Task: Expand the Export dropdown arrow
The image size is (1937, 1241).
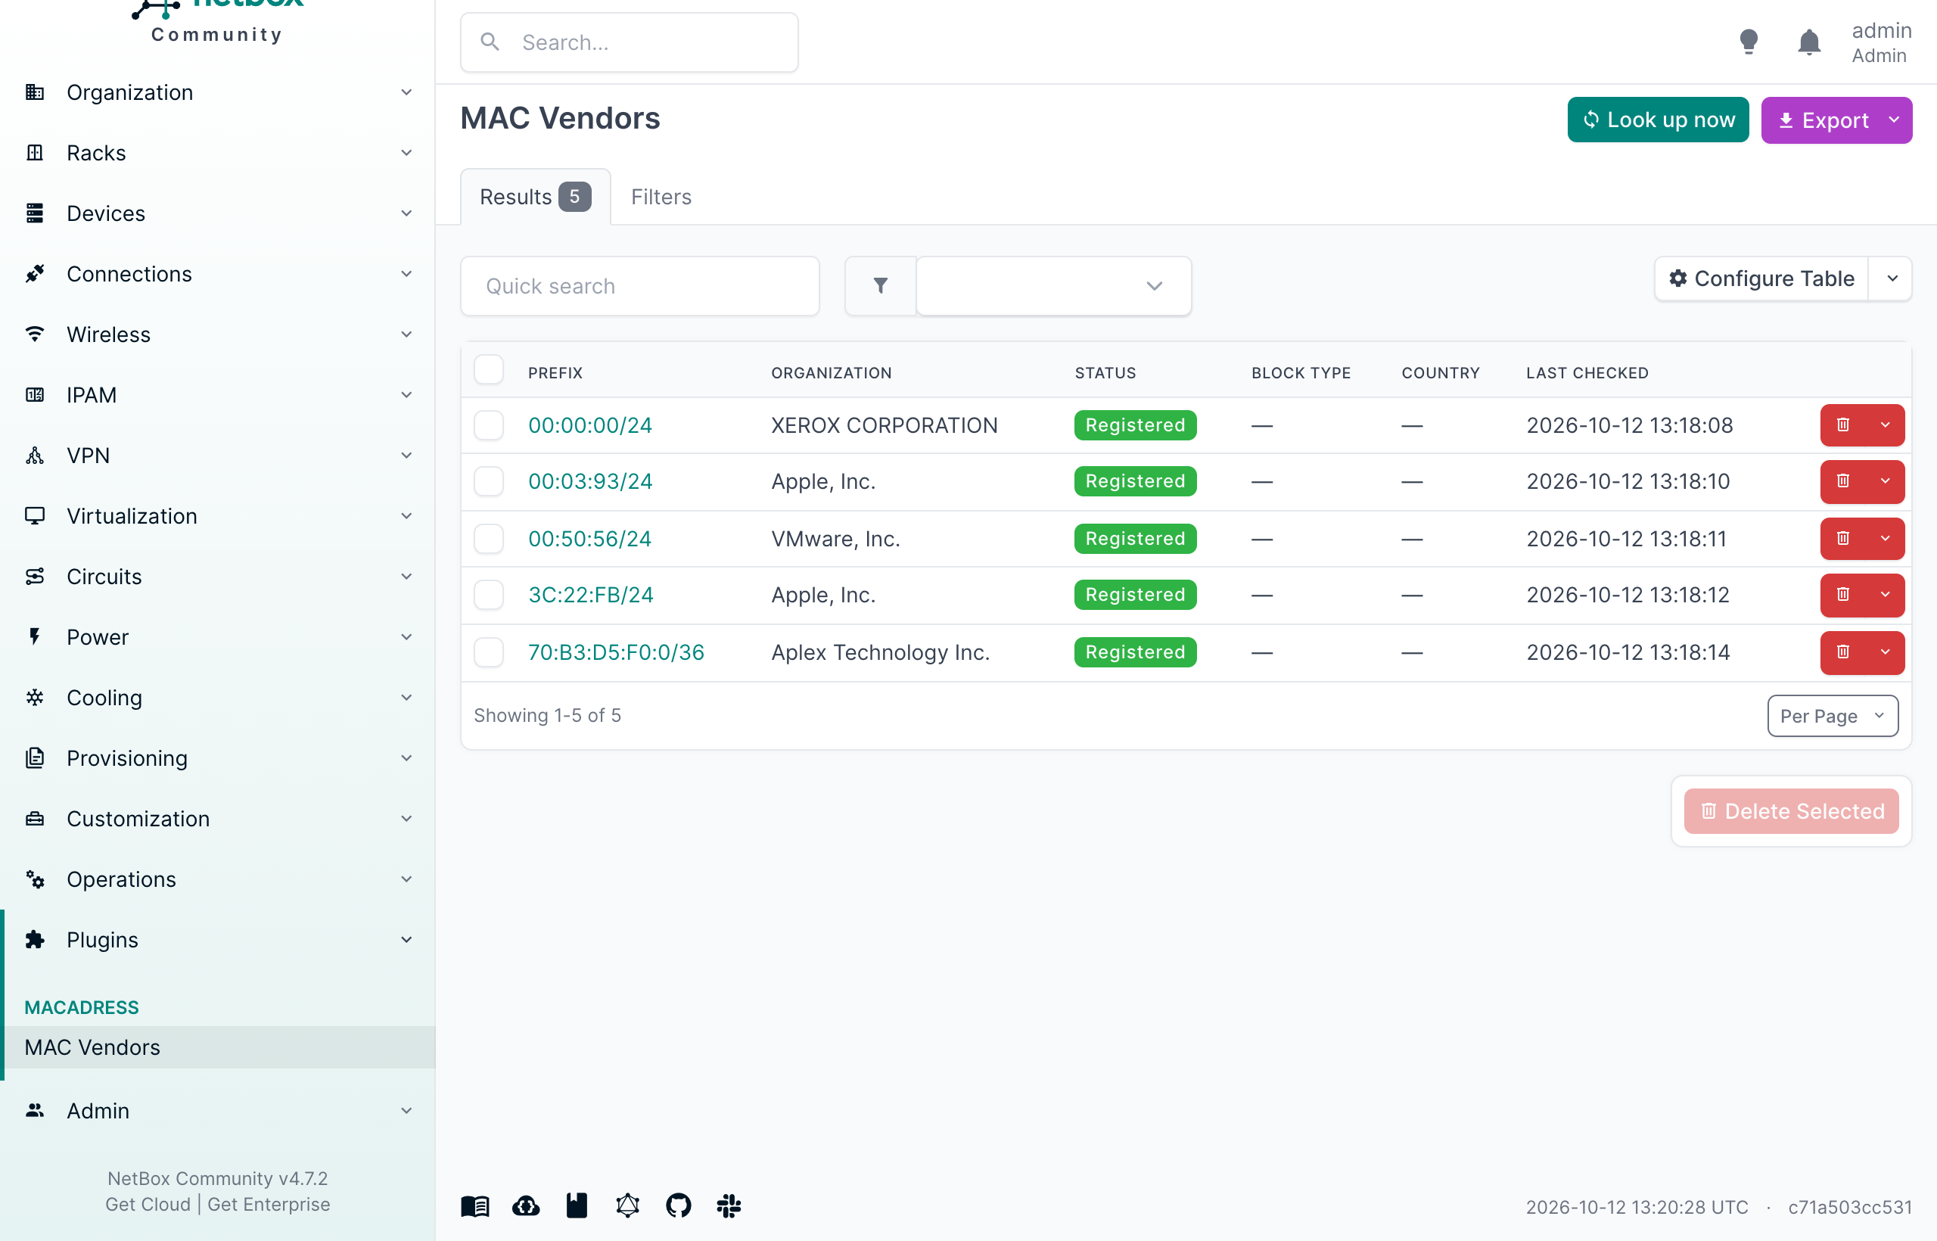Action: coord(1893,120)
